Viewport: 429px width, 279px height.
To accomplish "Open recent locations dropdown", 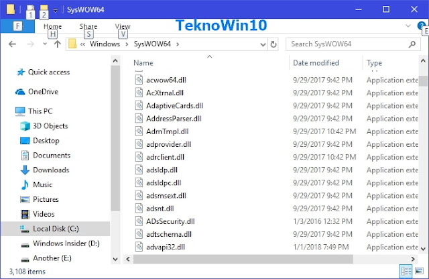I will (45, 44).
